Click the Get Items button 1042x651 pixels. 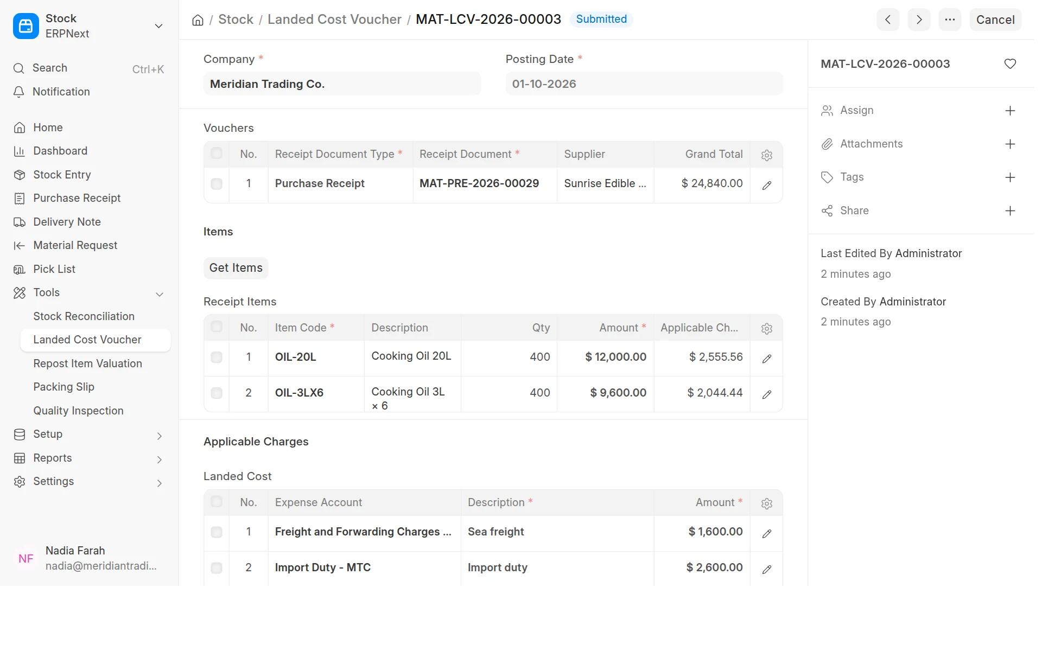click(236, 268)
